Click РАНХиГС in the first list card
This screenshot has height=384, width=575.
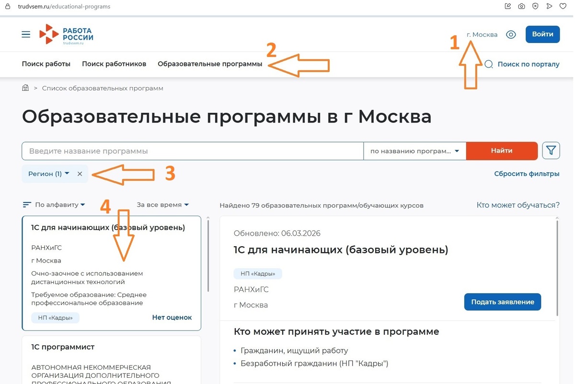click(46, 248)
